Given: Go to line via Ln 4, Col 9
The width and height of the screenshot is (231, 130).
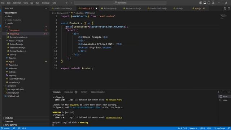Looking at the screenshot, I should click(x=182, y=128).
